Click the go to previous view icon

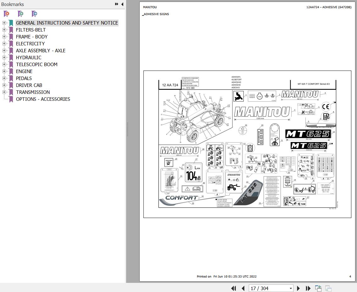[318, 288]
